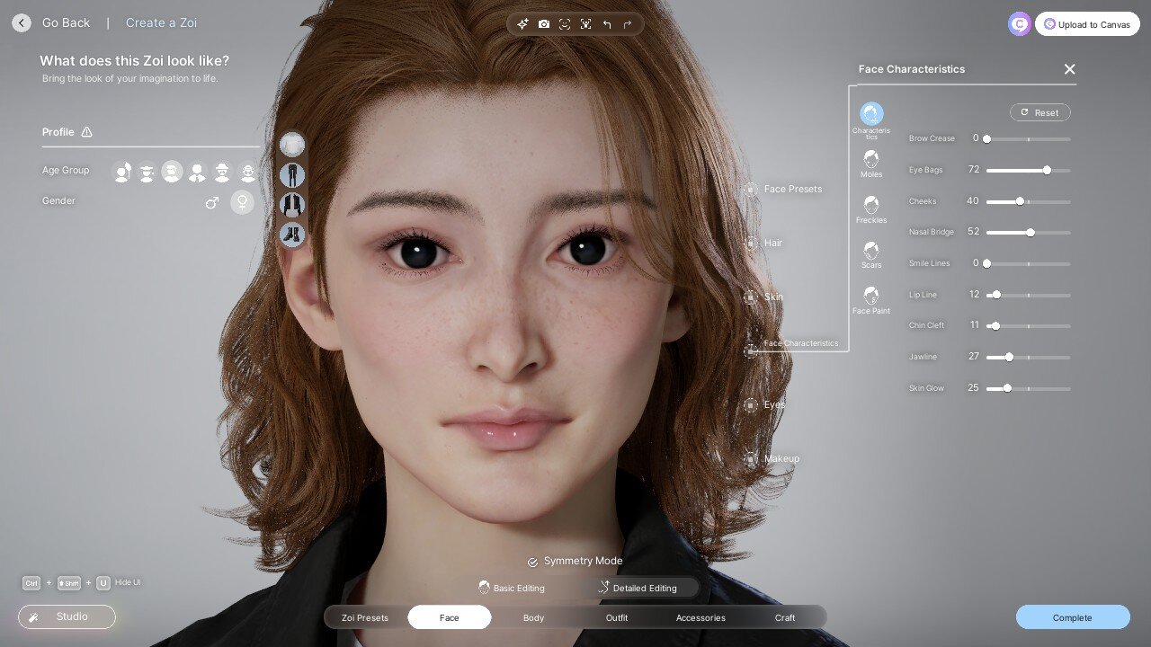
Task: Click the Smile Lines slider
Action: point(1028,263)
